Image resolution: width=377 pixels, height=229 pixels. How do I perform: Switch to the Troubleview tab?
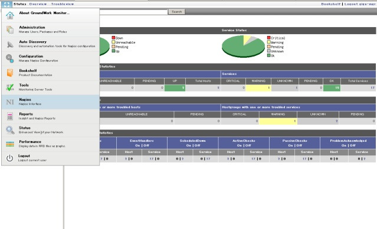pyautogui.click(x=63, y=4)
